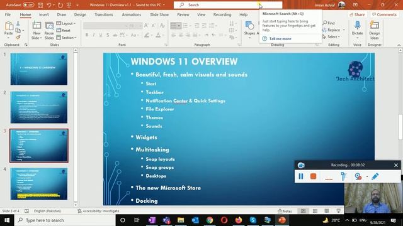
Task: Click the Microsoft Search box
Action: [x=228, y=5]
